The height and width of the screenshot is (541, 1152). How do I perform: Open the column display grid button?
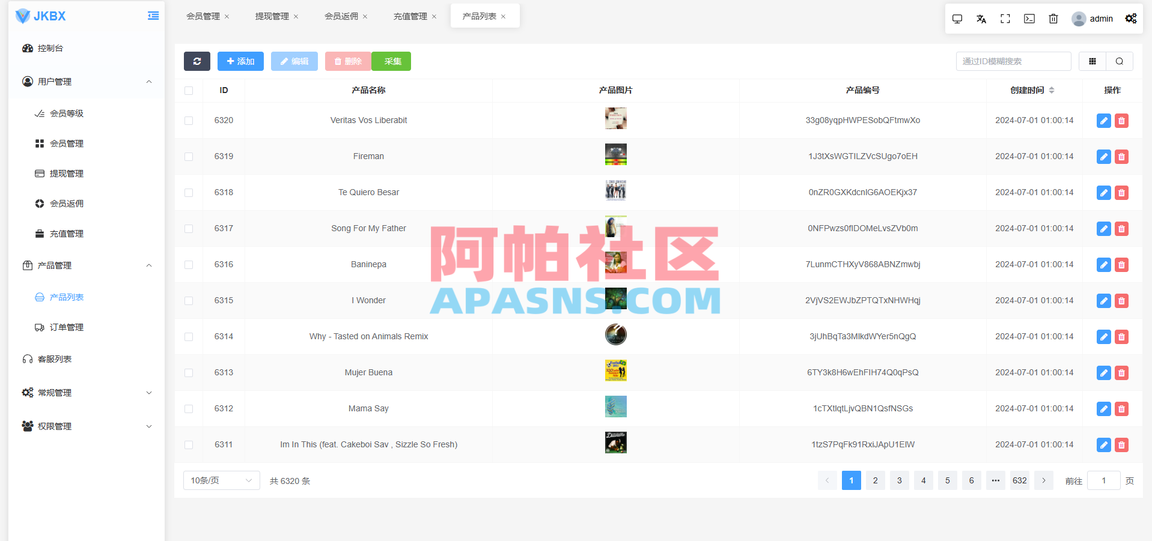click(1093, 61)
